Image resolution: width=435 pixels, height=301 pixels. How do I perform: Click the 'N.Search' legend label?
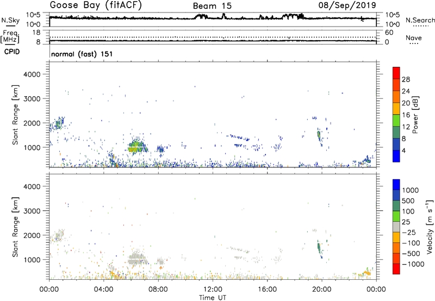(x=420, y=20)
